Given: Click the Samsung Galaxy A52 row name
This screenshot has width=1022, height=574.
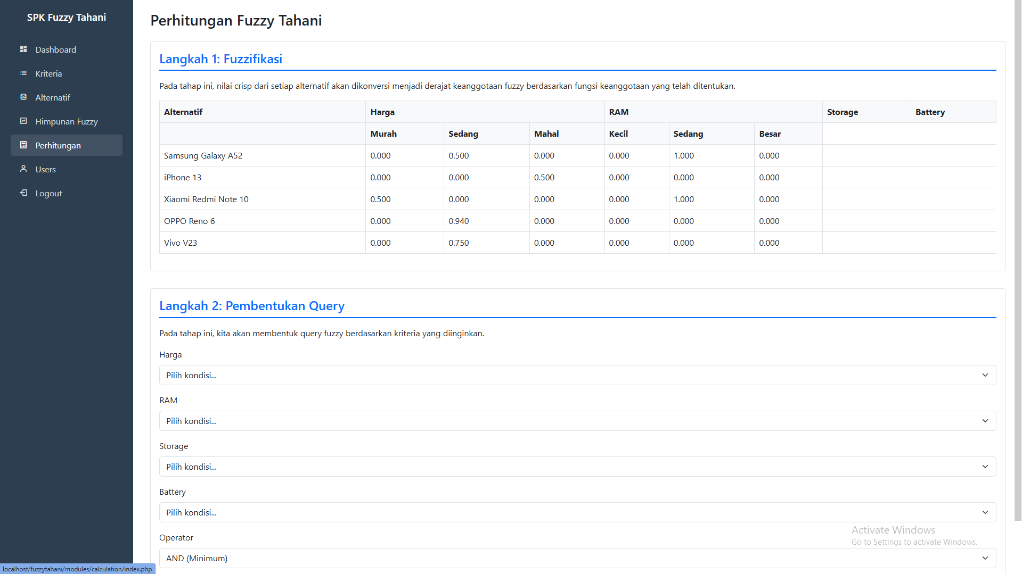Looking at the screenshot, I should (x=203, y=155).
